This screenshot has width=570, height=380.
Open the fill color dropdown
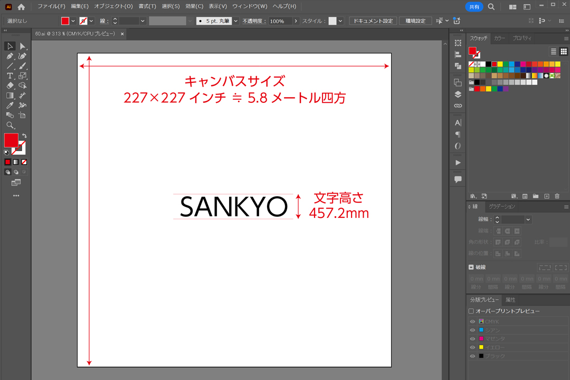pyautogui.click(x=73, y=21)
